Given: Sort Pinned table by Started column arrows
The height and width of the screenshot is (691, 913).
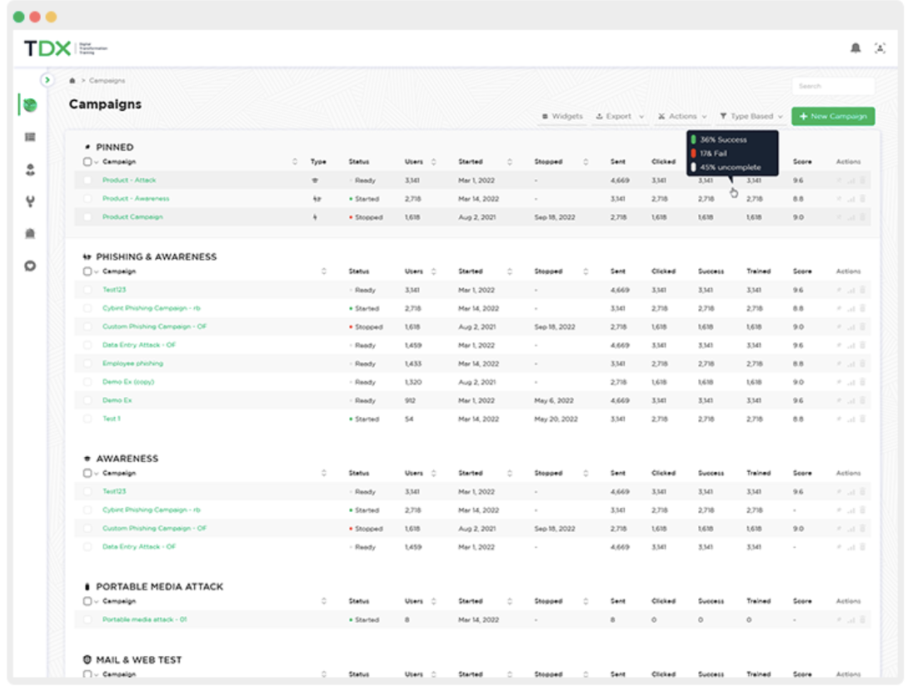Looking at the screenshot, I should click(x=510, y=162).
